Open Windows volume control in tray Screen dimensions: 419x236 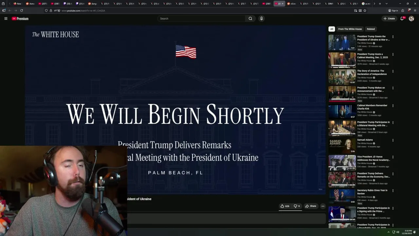(398, 232)
